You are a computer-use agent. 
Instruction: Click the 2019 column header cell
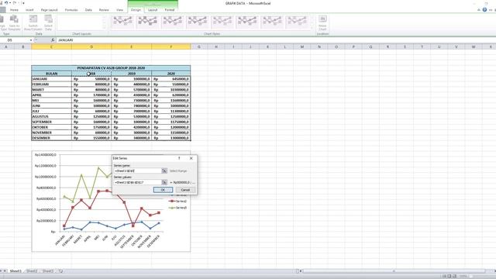tap(131, 74)
